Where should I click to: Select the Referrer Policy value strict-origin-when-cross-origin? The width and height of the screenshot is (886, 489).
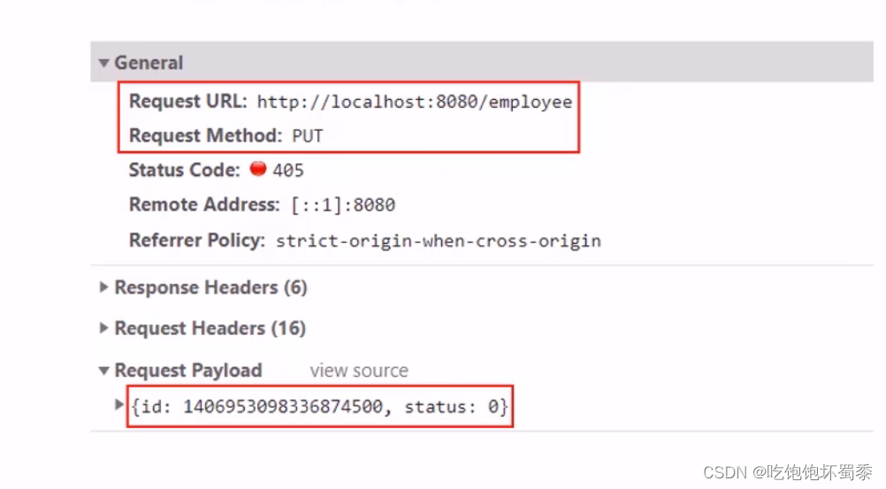tap(439, 241)
